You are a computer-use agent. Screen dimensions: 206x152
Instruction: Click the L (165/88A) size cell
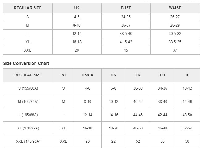pos(28,115)
